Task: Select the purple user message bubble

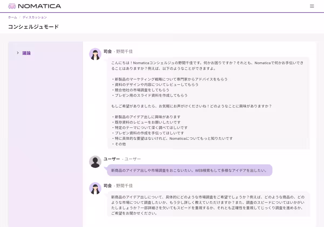Action: point(189,170)
